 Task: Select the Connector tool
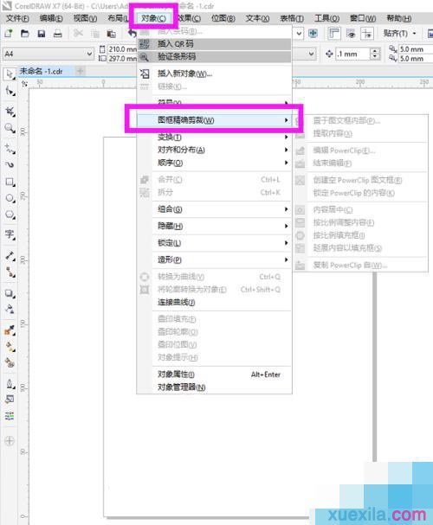[x=10, y=272]
